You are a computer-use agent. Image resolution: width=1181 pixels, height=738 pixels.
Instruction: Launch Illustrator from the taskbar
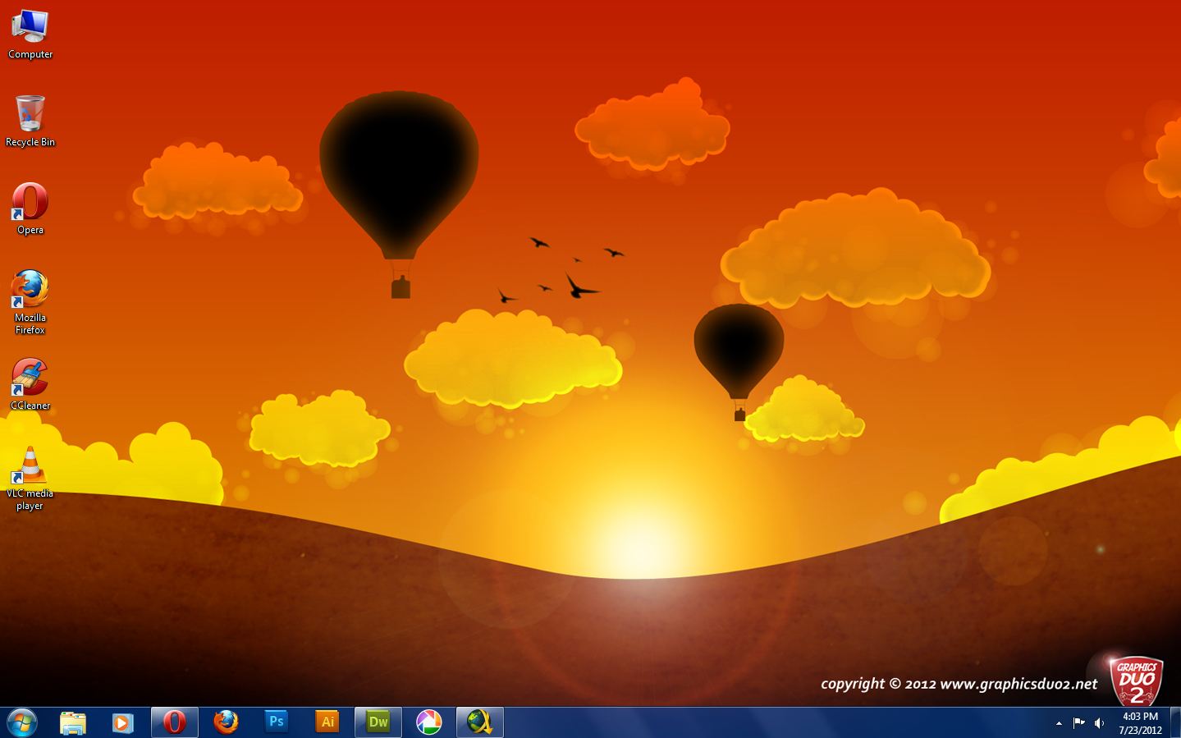[x=327, y=722]
